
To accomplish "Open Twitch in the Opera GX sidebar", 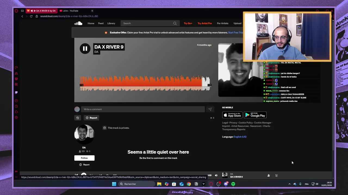I will click(16, 92).
